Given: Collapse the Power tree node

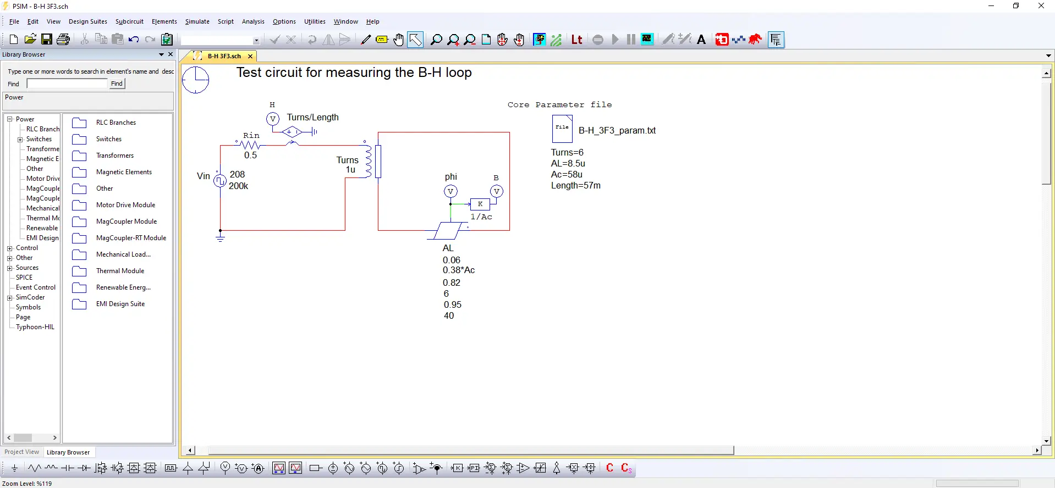Looking at the screenshot, I should pos(9,119).
